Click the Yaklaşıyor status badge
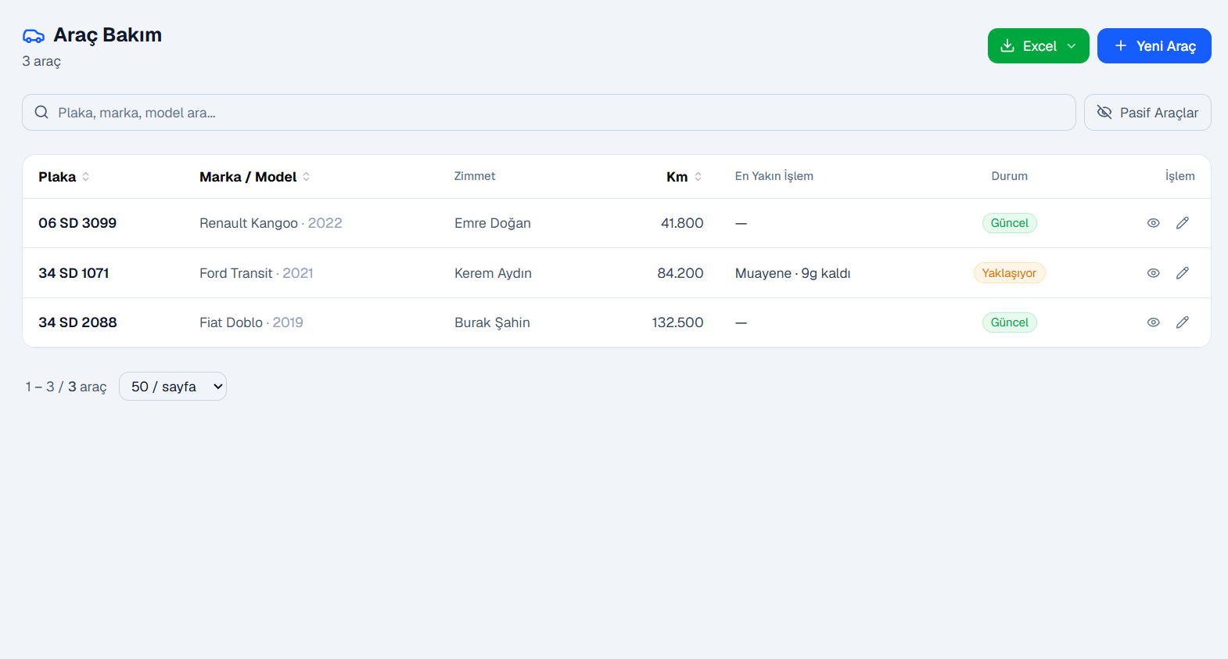Viewport: 1228px width, 659px height. pos(1009,273)
